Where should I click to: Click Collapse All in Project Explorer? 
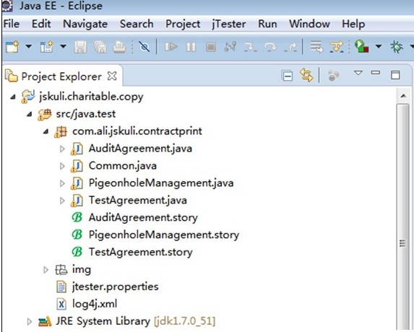pyautogui.click(x=288, y=76)
